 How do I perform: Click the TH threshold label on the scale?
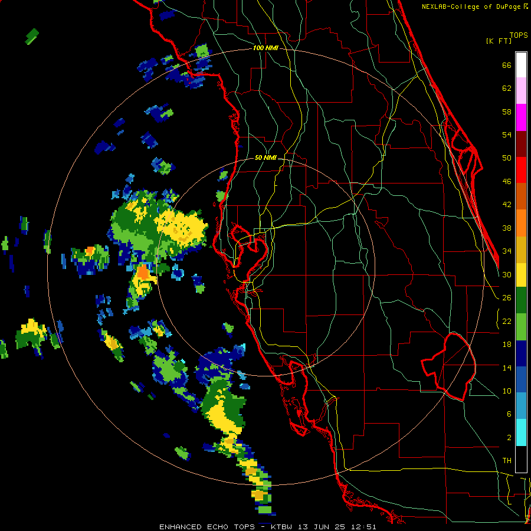point(507,461)
